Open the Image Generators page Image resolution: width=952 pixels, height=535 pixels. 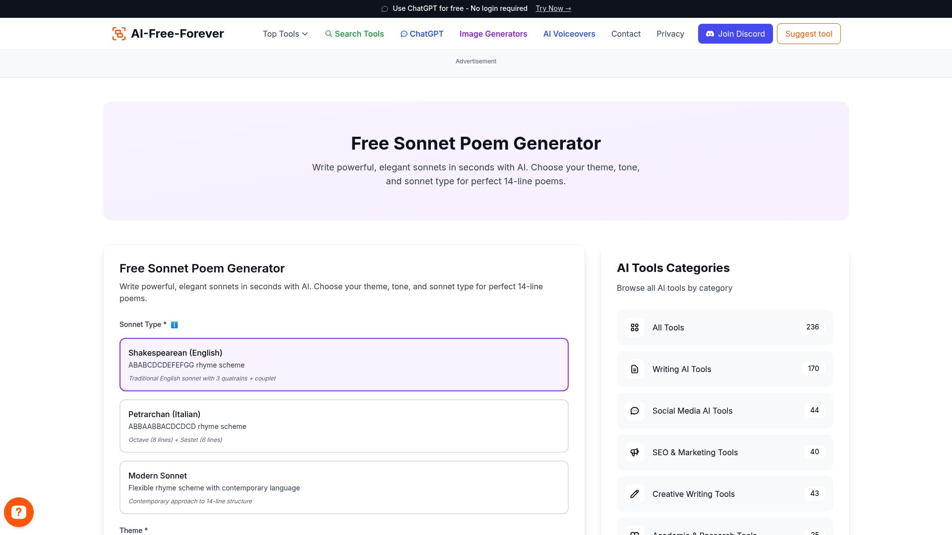[x=493, y=34]
